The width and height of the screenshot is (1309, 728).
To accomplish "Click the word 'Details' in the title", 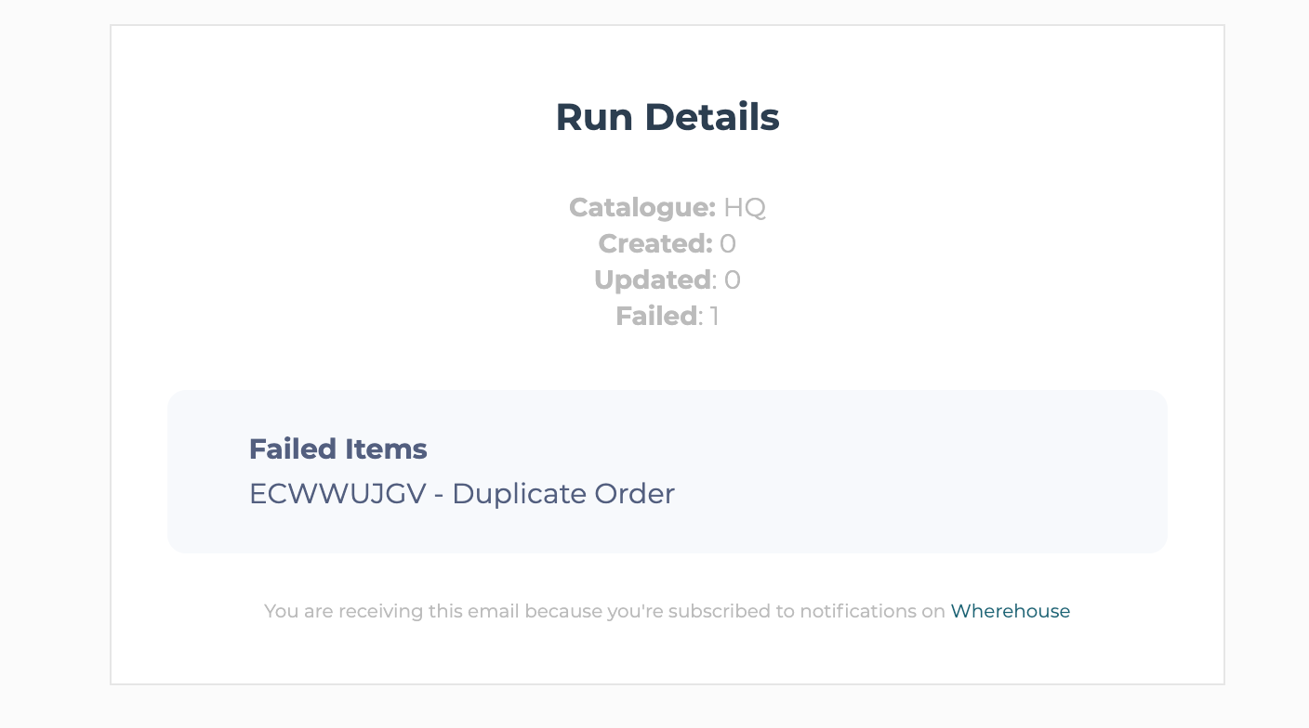I will [x=712, y=117].
